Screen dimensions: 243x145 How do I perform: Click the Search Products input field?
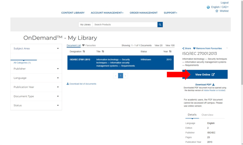click(x=125, y=24)
